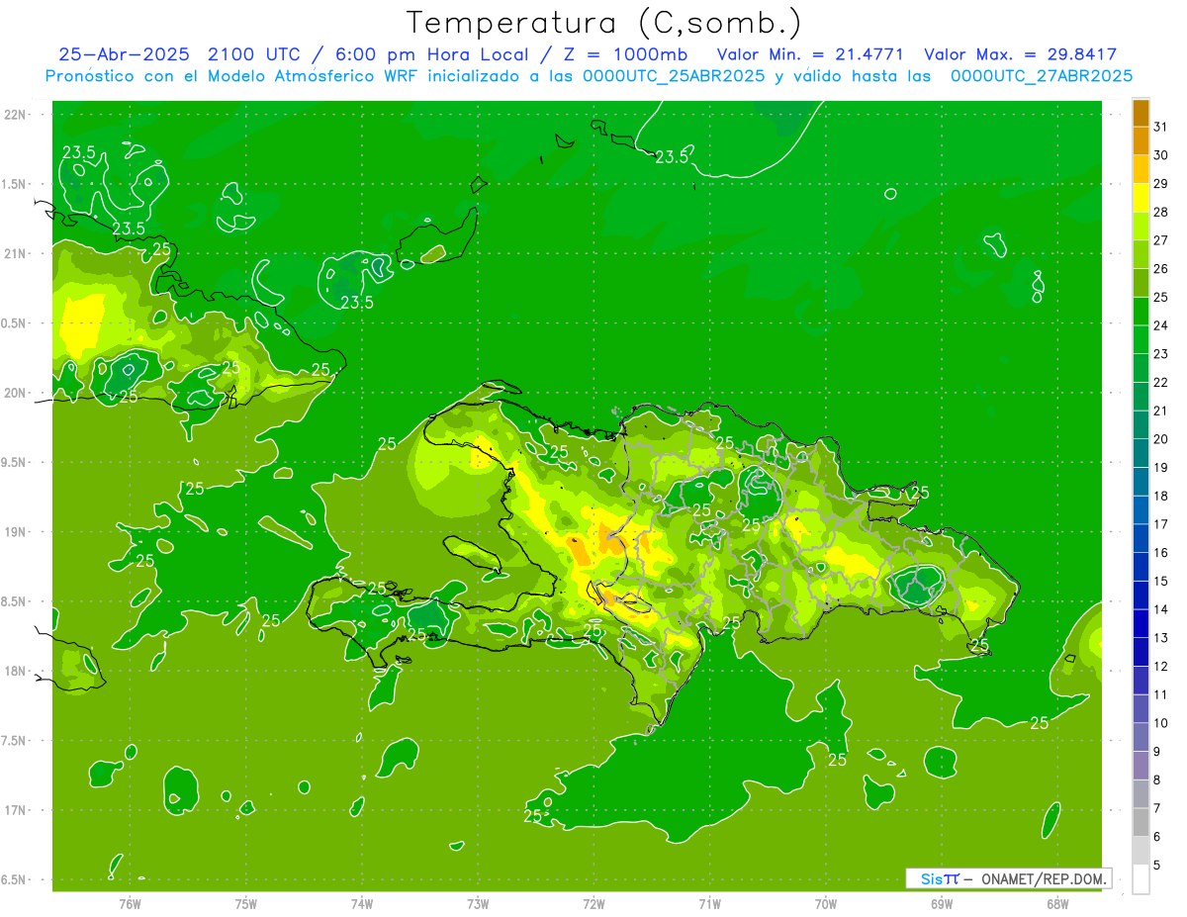1187x917 pixels.
Task: Click the "76W" longitude axis label
Action: point(130,904)
